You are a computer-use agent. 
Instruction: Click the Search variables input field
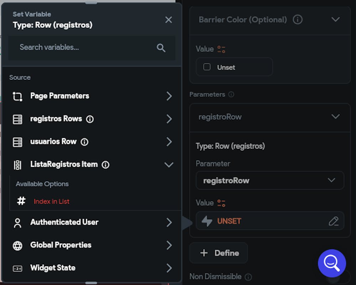91,47
